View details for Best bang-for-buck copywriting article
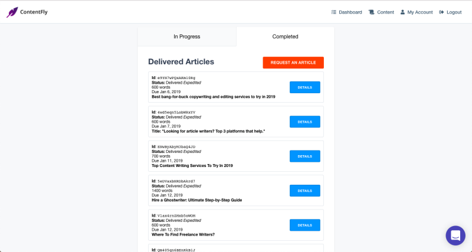472x252 pixels. click(305, 87)
